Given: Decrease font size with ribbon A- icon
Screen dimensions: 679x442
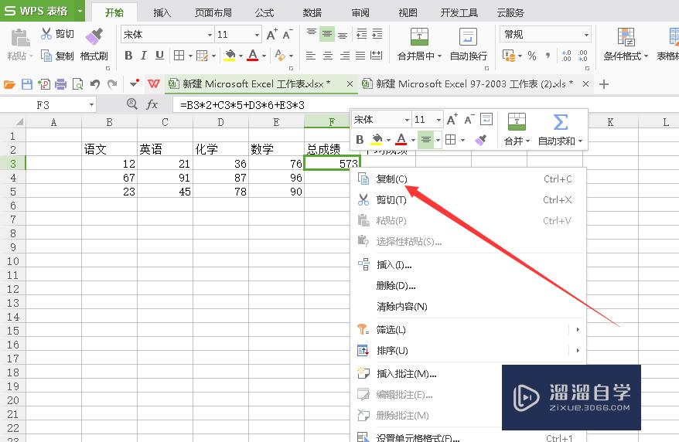Looking at the screenshot, I should click(x=288, y=34).
